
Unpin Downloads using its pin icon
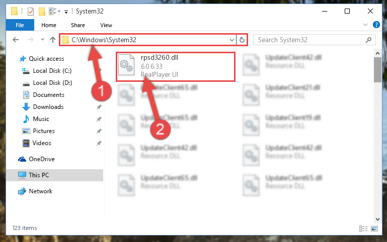[99, 107]
